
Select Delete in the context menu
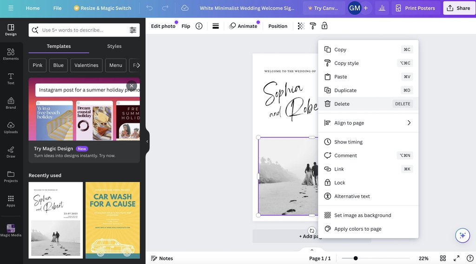tap(368, 103)
